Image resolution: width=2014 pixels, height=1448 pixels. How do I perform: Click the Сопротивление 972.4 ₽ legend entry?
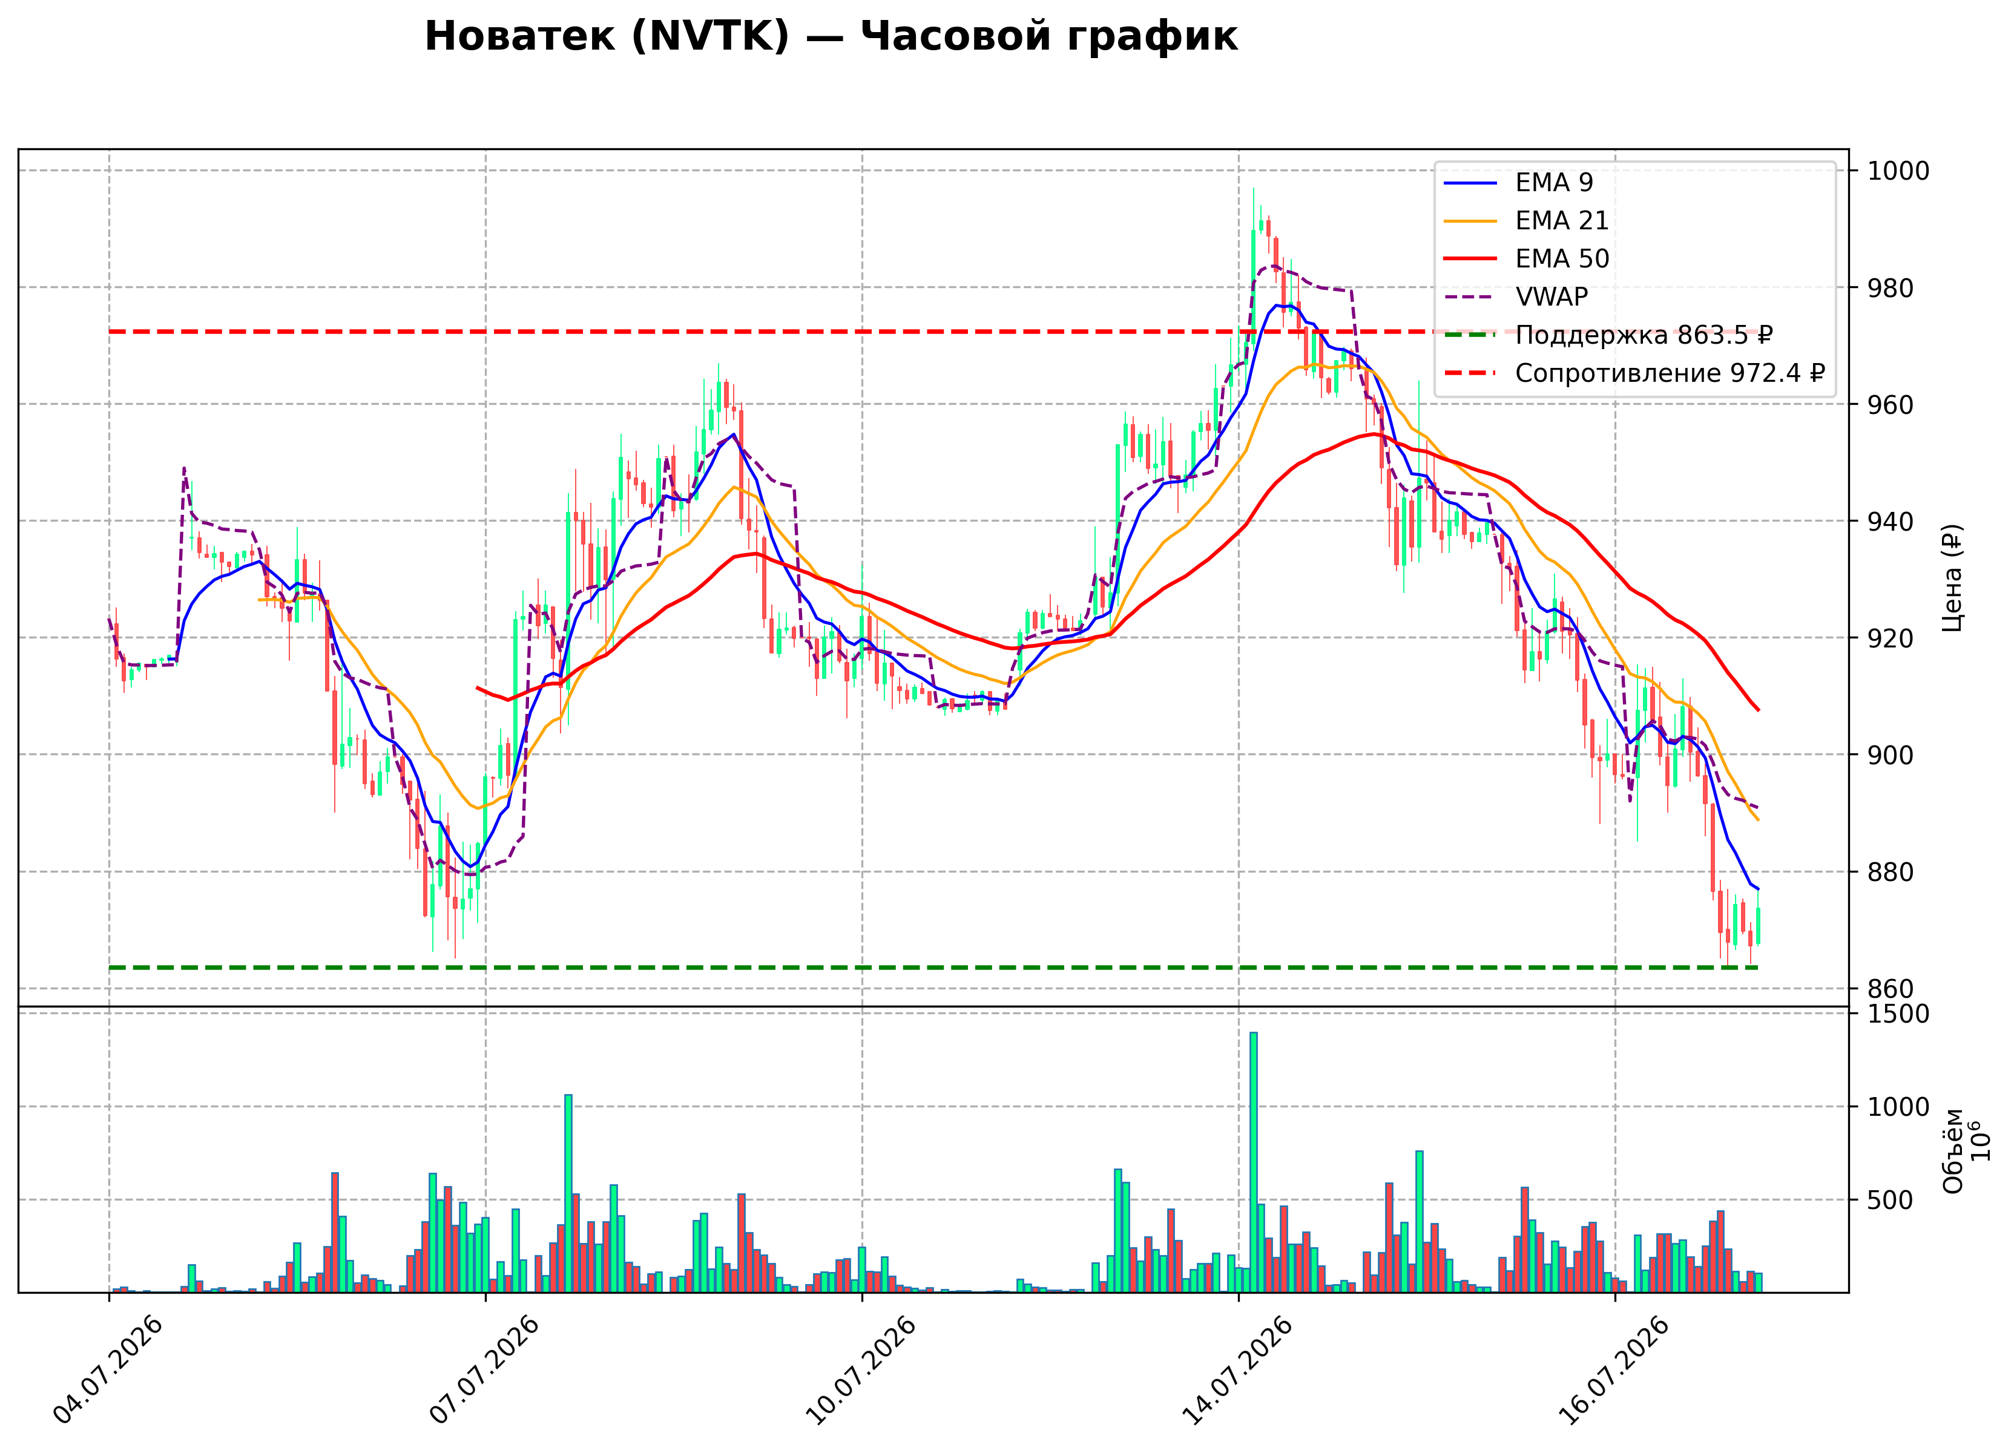click(1634, 374)
